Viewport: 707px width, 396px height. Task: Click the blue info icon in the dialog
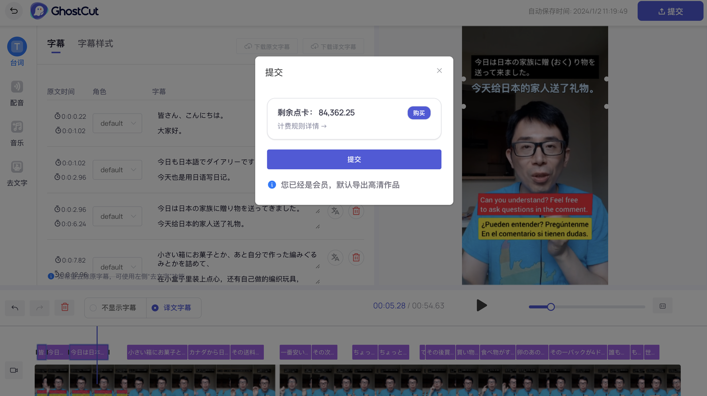tap(272, 185)
